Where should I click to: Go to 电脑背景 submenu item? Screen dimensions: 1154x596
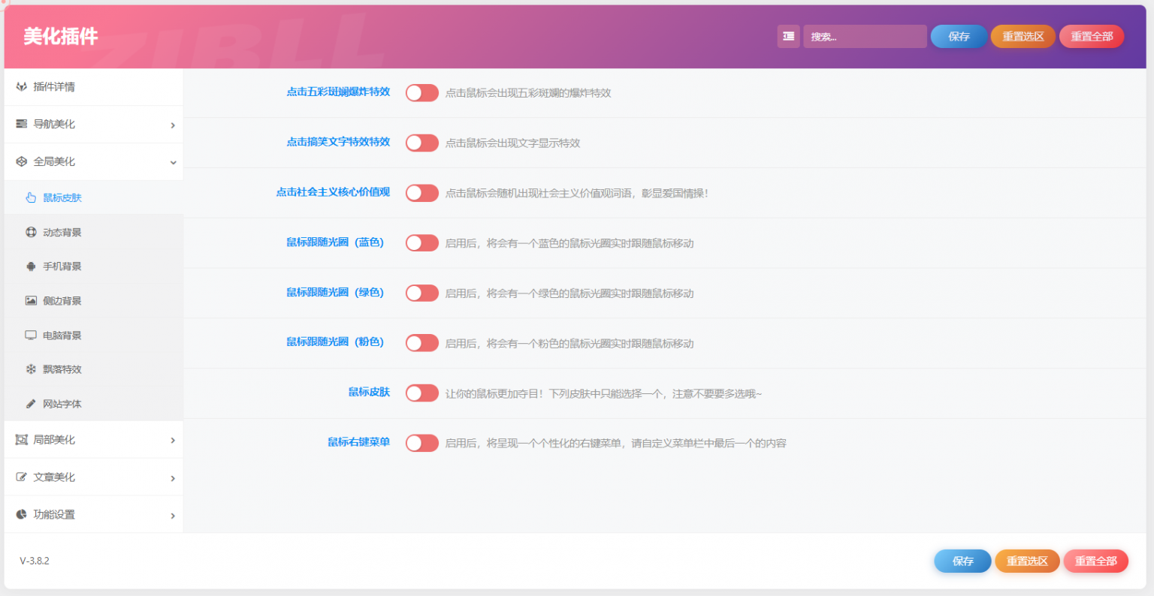point(94,336)
